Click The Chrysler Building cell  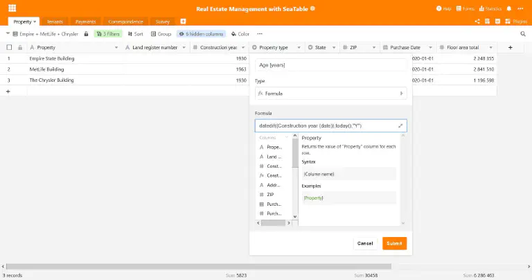tap(51, 80)
